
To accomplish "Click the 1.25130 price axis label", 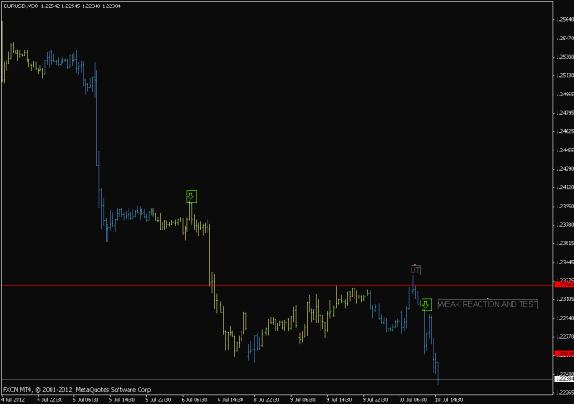I will (565, 75).
